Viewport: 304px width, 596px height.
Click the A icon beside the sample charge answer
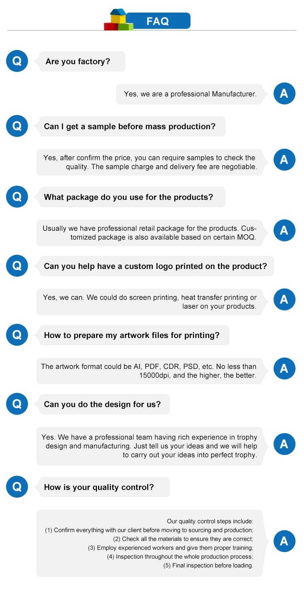pyautogui.click(x=284, y=159)
